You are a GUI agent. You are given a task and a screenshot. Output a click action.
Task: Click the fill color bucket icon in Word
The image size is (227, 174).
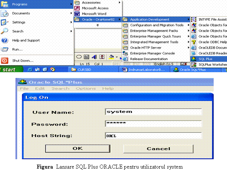(111, 57)
